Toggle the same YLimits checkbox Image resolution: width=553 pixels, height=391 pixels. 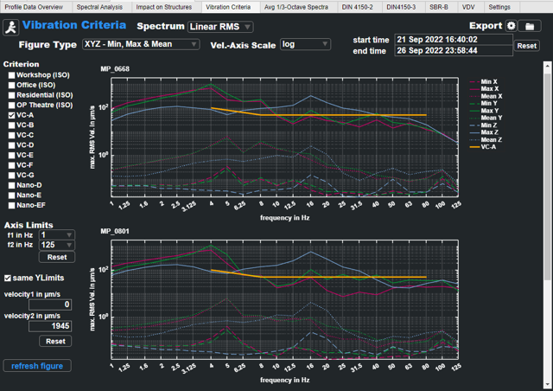tap(9, 278)
